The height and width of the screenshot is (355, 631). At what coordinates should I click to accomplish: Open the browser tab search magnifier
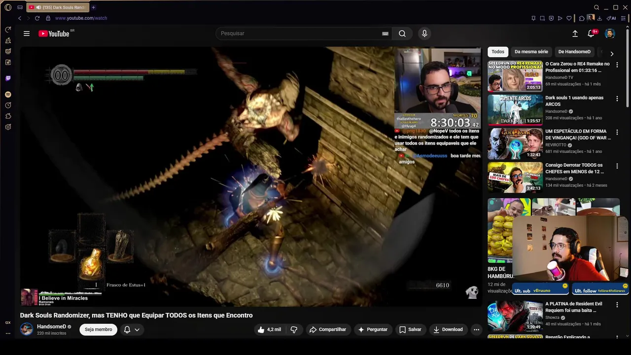click(596, 7)
